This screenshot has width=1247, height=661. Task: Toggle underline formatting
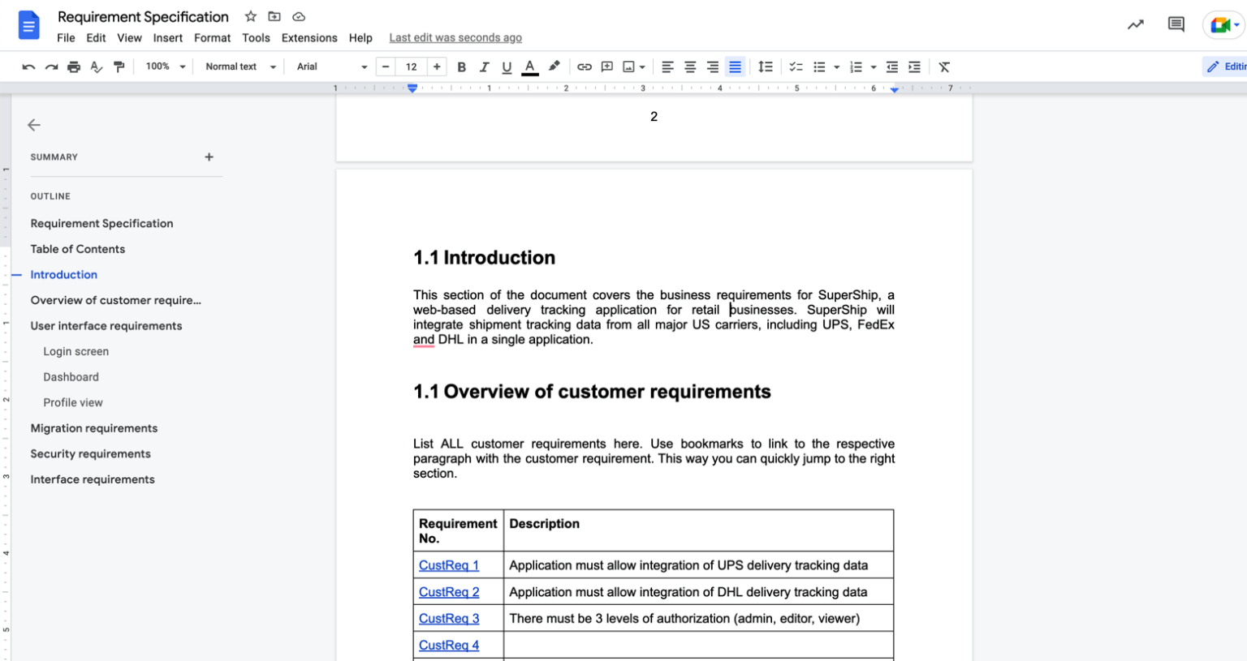[507, 67]
